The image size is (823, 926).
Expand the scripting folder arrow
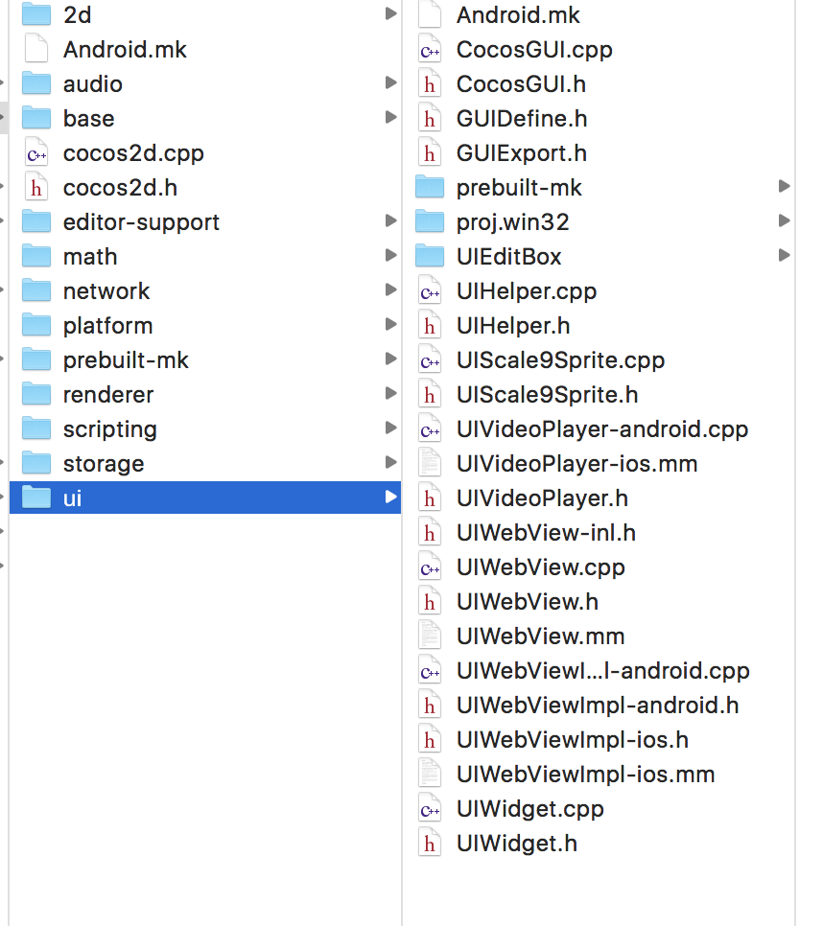click(x=390, y=427)
